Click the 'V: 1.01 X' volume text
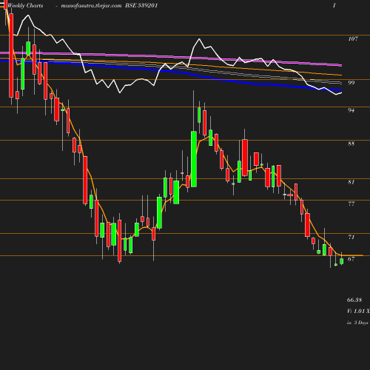The image size is (370, 370). click(358, 311)
